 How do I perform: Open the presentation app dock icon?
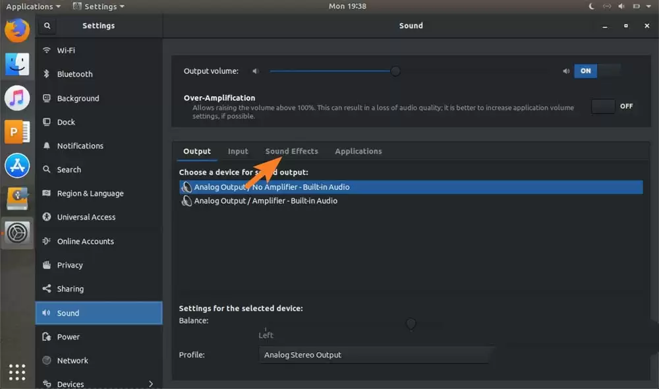pos(17,132)
